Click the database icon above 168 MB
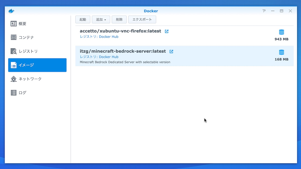Screen dimensions: 301x169 tap(281, 52)
